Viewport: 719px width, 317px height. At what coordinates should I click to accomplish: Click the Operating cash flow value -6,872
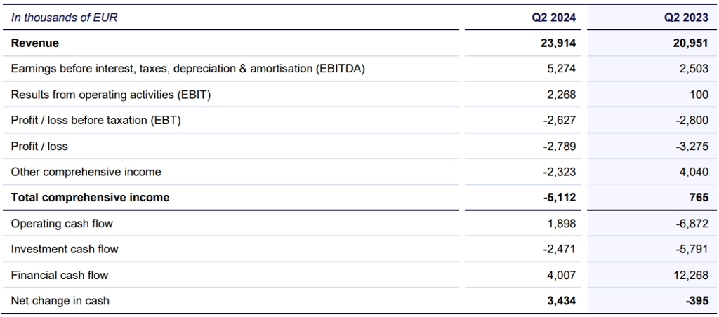tap(692, 224)
